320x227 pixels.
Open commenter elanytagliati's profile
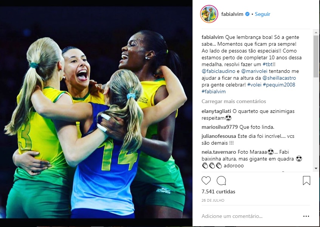tap(216, 111)
